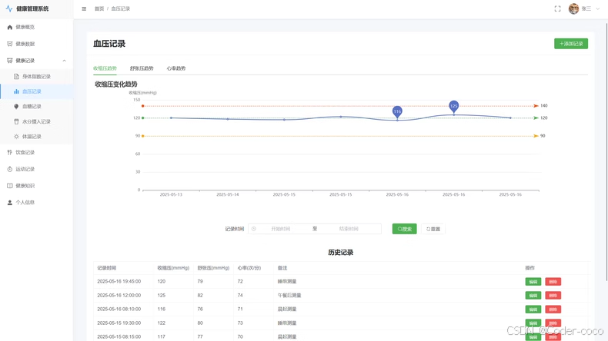
Task: Click the 结束时间 end date field
Action: click(x=349, y=229)
